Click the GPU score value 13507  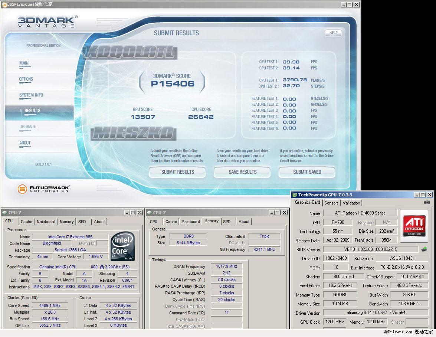coord(143,117)
